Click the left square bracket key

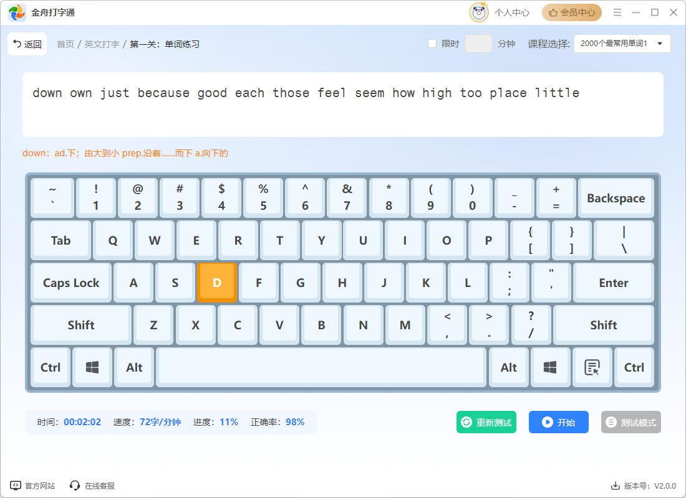(x=530, y=240)
